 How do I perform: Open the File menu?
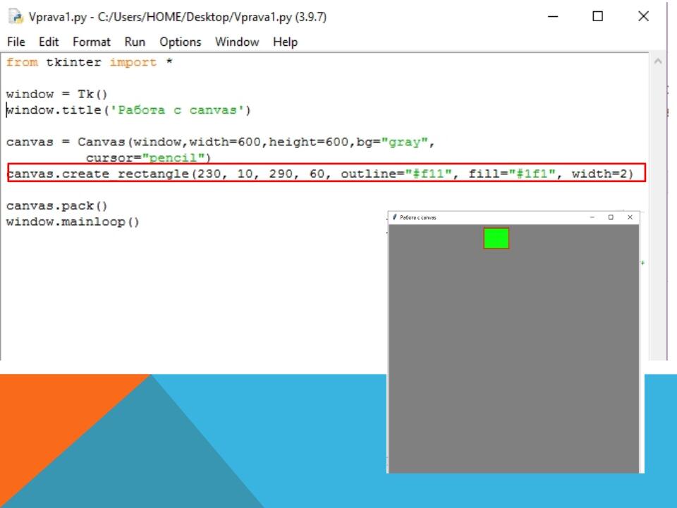15,42
